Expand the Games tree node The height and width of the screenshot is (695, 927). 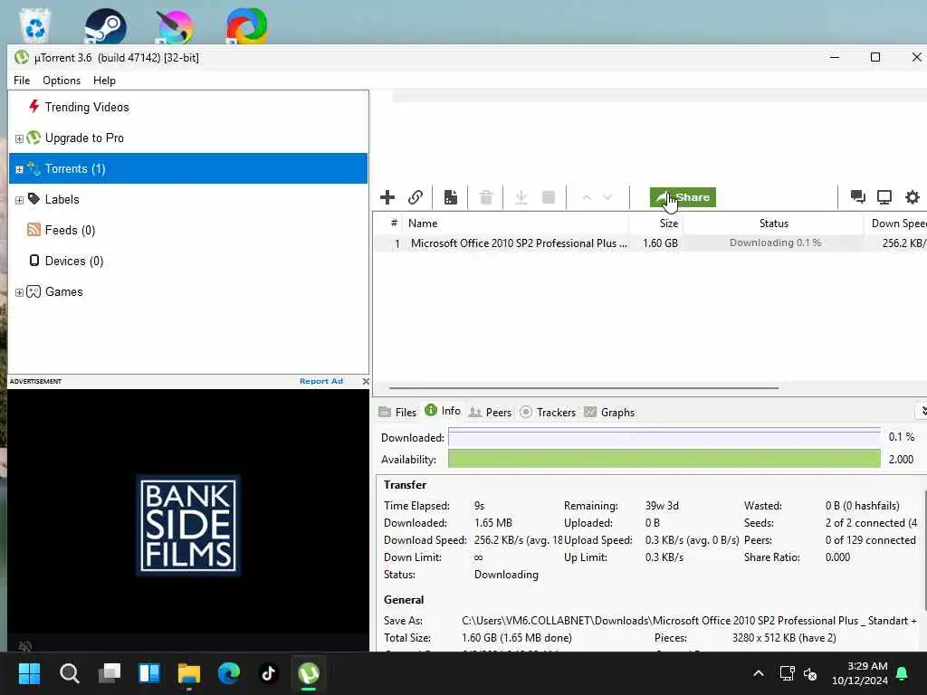tap(19, 292)
